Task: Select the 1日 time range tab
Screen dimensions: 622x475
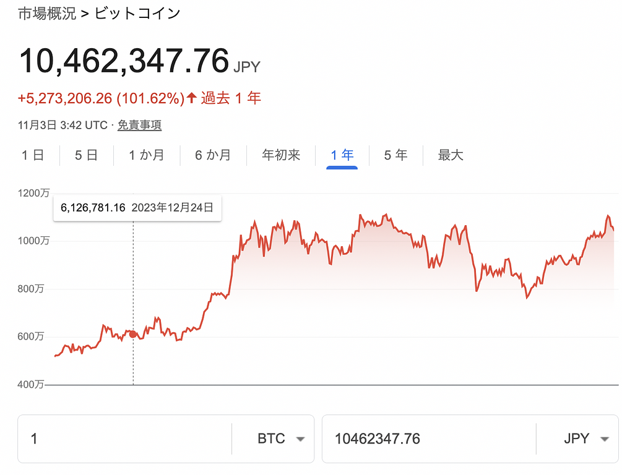Action: coord(33,155)
